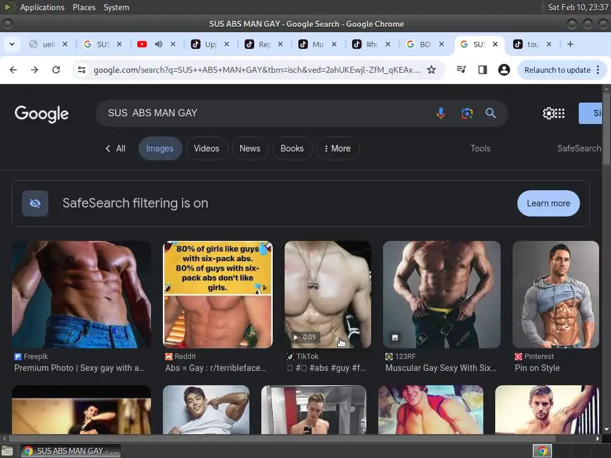Open Freepik Premium Photo result link

(79, 368)
